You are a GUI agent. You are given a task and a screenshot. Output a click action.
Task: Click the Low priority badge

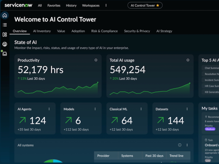(208, 160)
